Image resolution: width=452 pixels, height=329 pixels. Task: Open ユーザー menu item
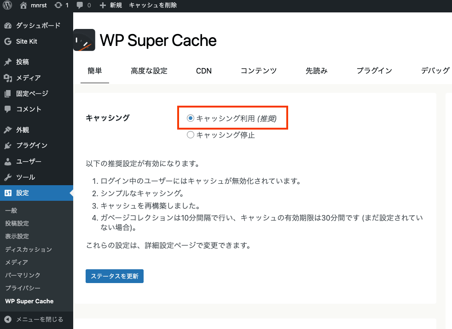click(29, 161)
